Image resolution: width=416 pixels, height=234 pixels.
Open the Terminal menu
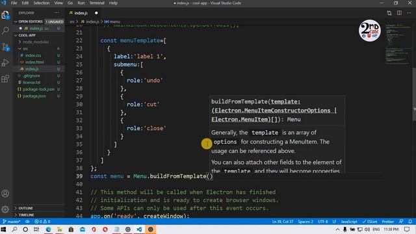pos(97,3)
